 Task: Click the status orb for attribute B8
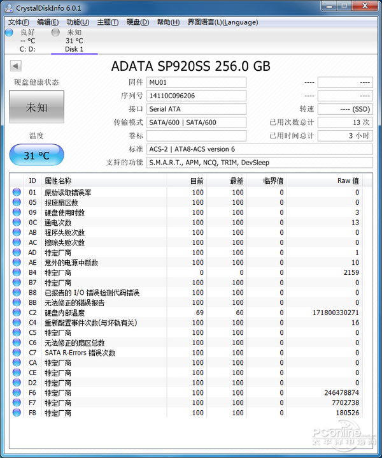pyautogui.click(x=17, y=292)
